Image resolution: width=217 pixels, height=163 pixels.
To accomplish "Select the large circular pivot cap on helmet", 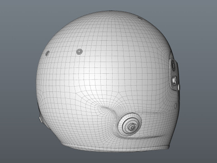I will point(130,124).
